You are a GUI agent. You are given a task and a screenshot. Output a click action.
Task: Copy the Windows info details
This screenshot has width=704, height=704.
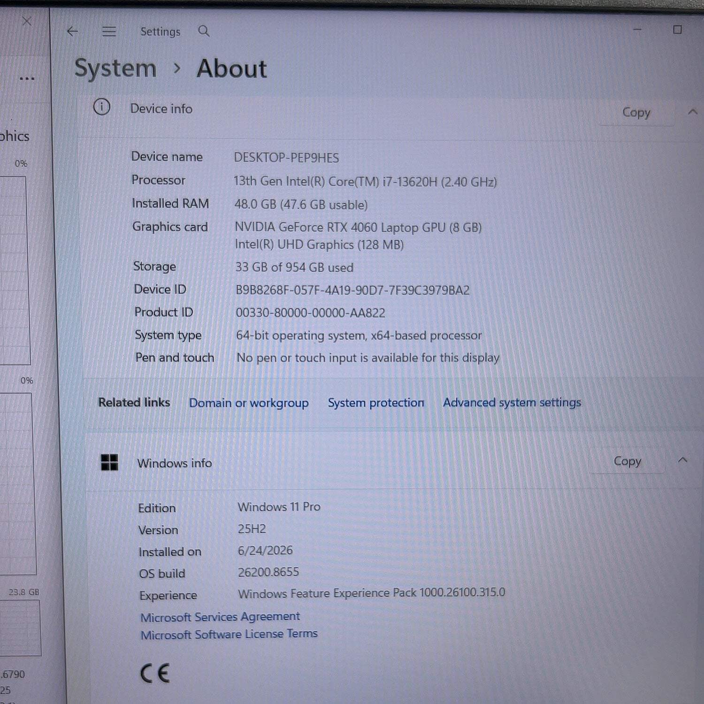(x=627, y=461)
